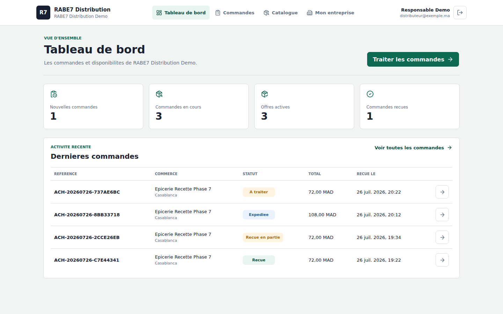Open the Commandes tab
Viewport: 503px width, 314px height.
235,13
